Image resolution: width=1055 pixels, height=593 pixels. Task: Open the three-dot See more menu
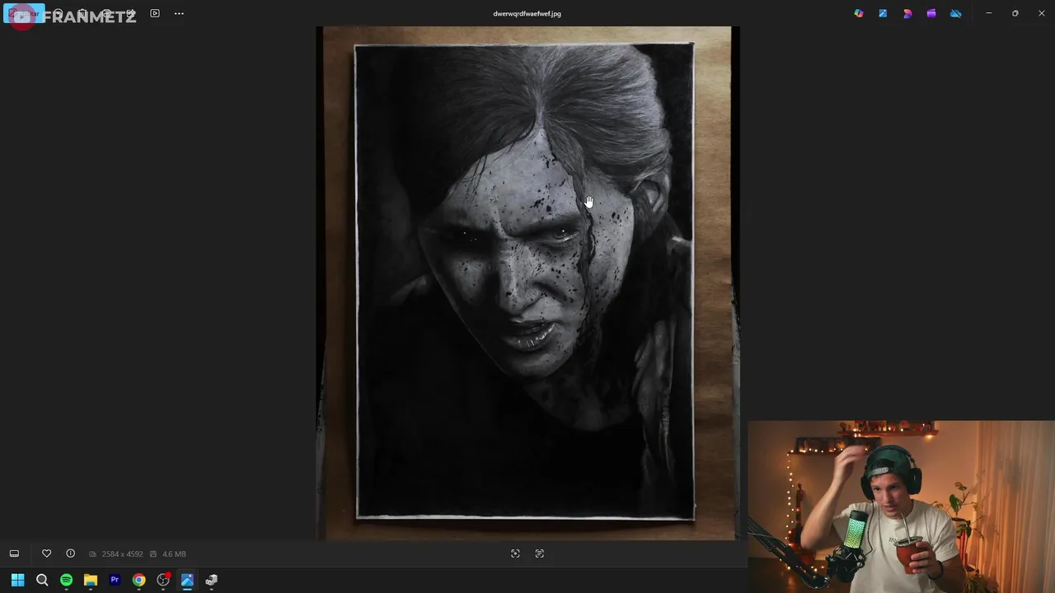[x=179, y=13]
